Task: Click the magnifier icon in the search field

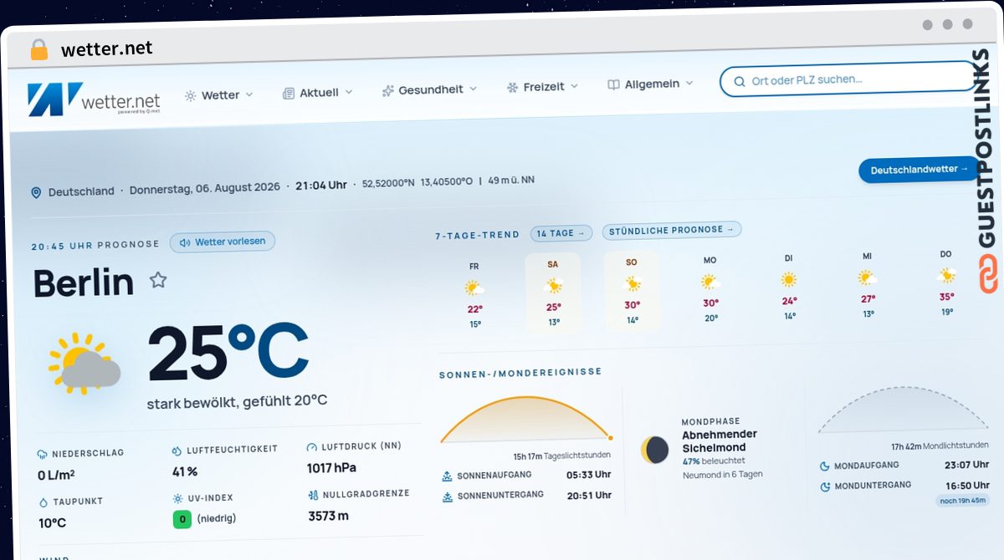Action: 739,81
